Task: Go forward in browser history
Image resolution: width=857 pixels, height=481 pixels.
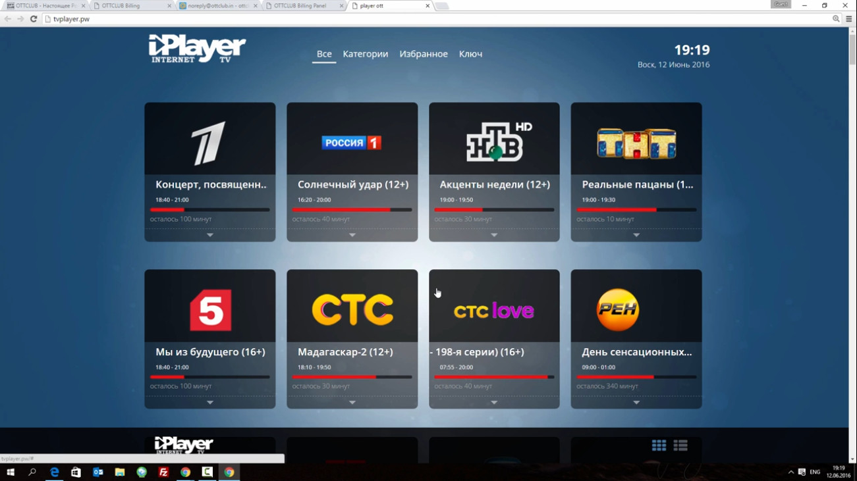Action: coord(20,19)
